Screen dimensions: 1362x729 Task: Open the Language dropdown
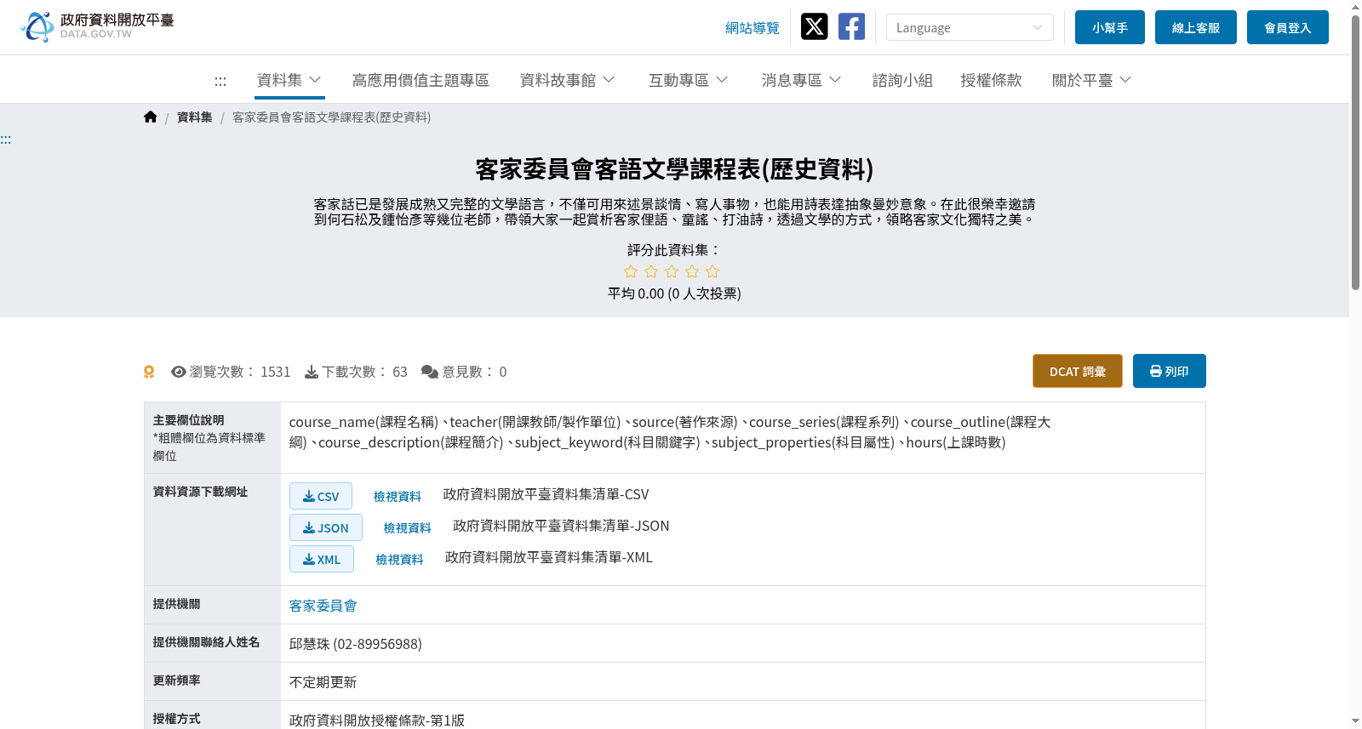click(970, 27)
